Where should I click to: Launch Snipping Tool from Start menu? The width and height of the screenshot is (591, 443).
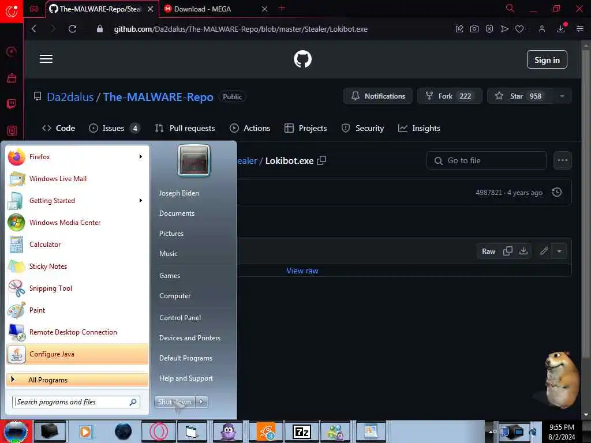tap(77, 288)
